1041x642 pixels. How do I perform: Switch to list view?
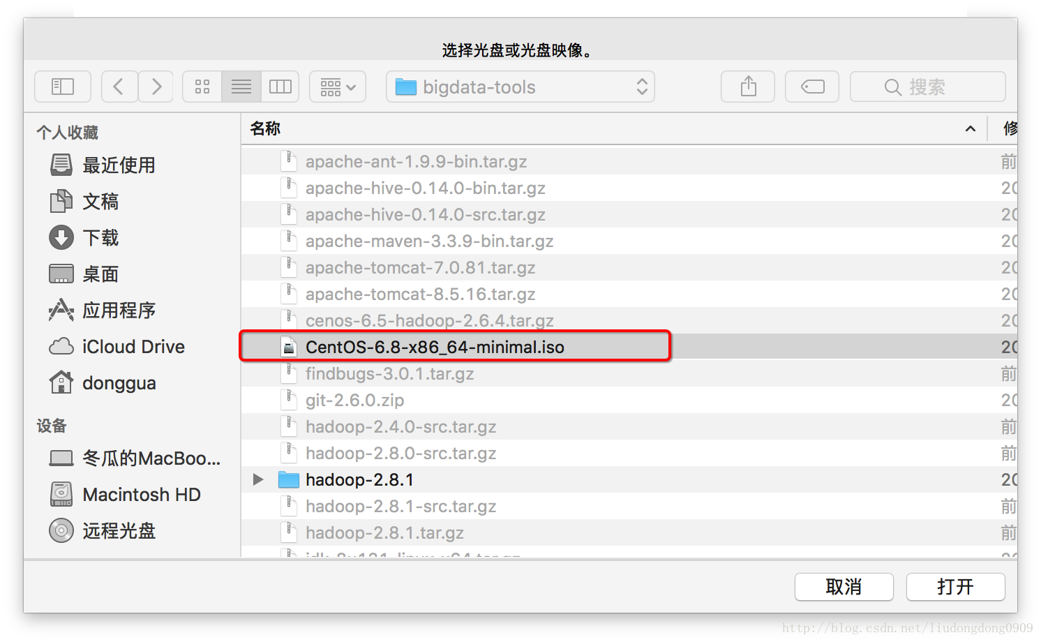coord(241,87)
